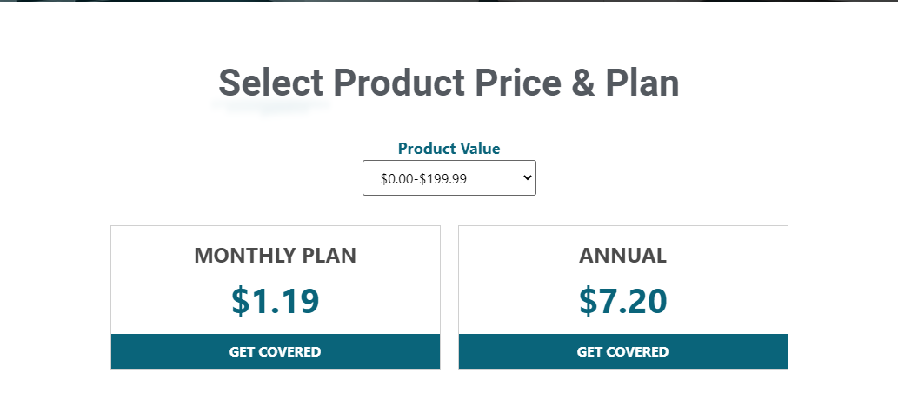Screen dimensions: 898x407
Task: Click the word "Price" in the heading
Action: point(519,83)
